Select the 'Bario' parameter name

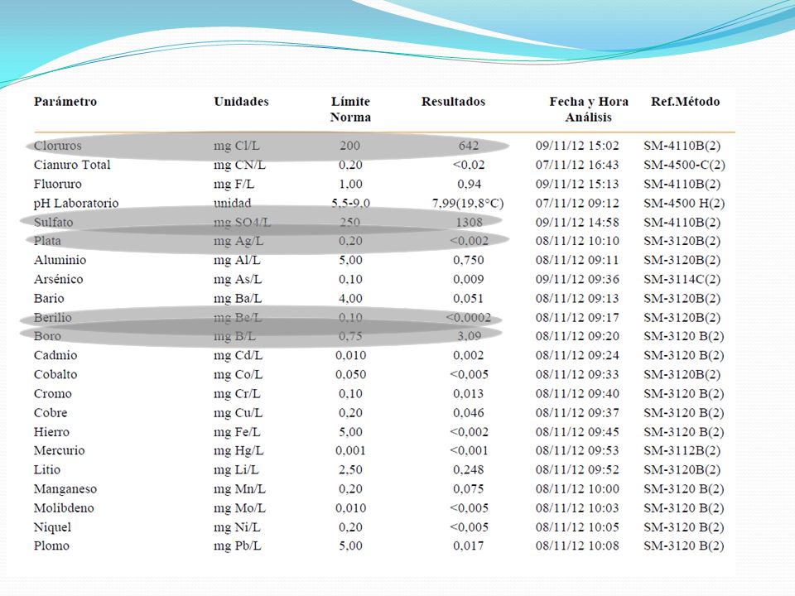click(x=49, y=299)
